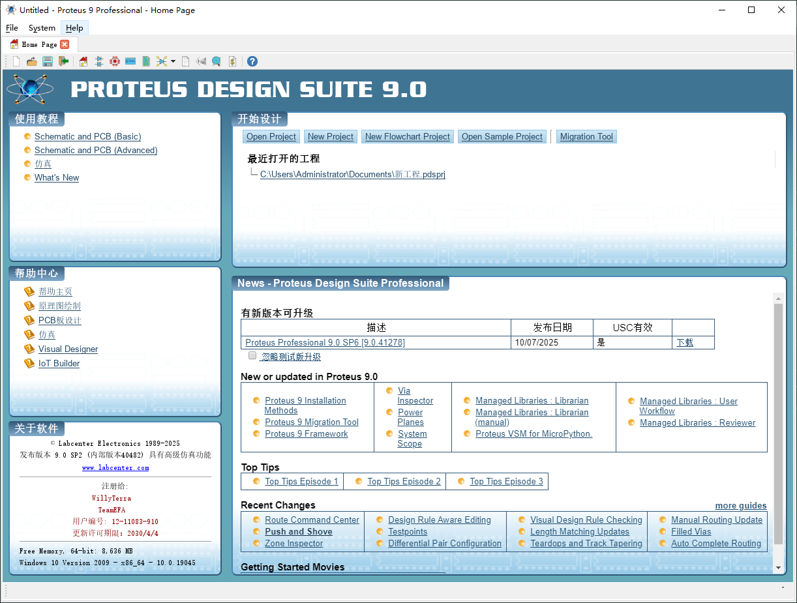Click the Home Page house toolbar icon

83,61
